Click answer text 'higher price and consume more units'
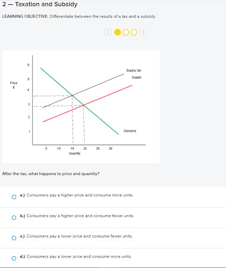This screenshot has height=268, width=226. click(x=97, y=195)
